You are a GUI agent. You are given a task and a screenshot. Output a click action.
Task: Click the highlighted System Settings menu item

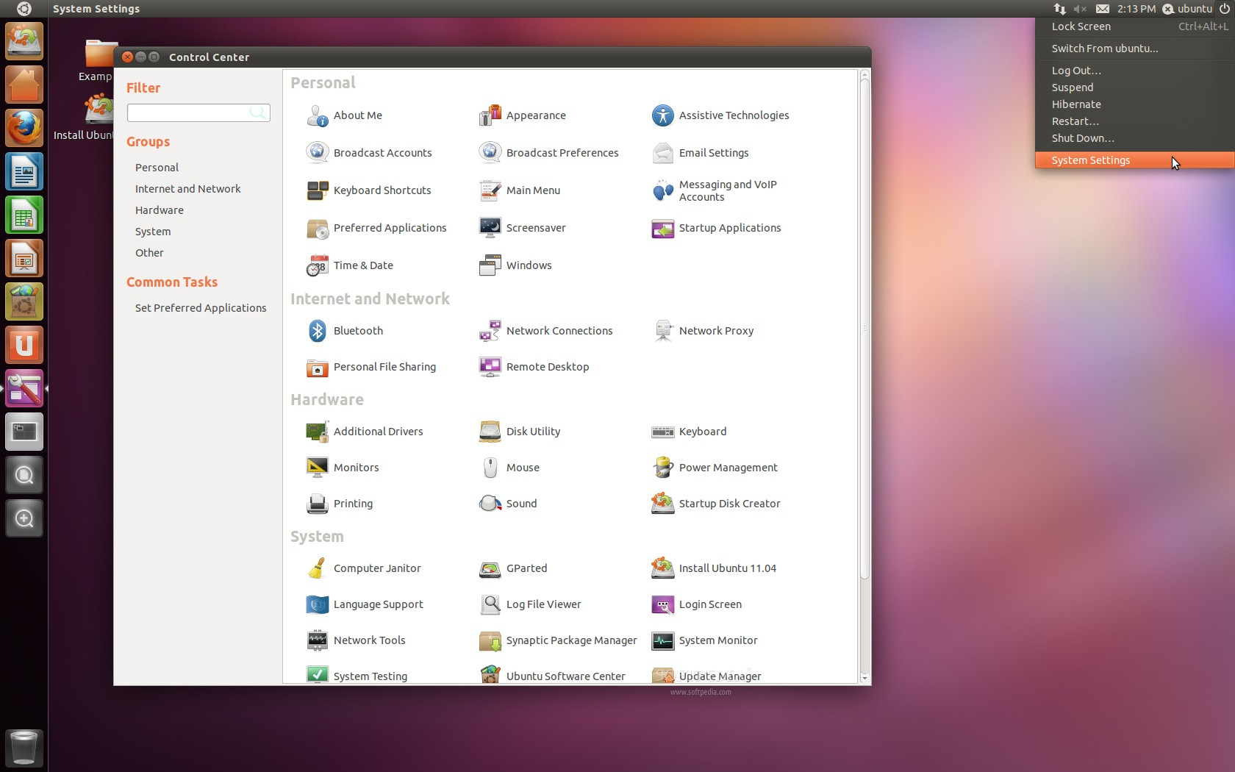click(1134, 160)
